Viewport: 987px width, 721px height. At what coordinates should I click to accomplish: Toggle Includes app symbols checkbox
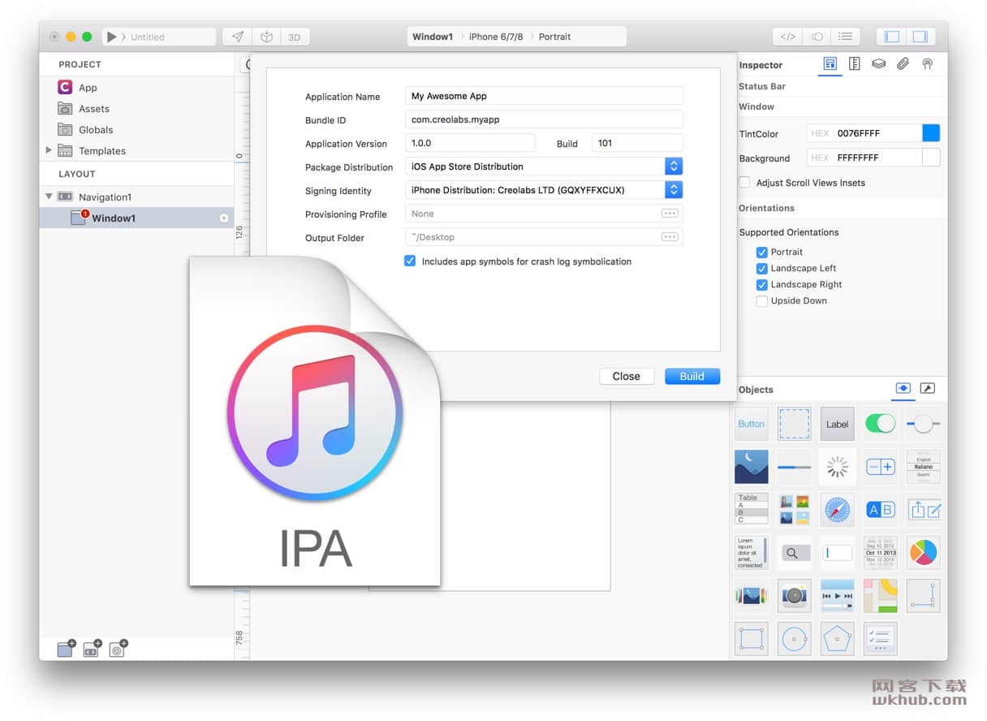[x=410, y=261]
